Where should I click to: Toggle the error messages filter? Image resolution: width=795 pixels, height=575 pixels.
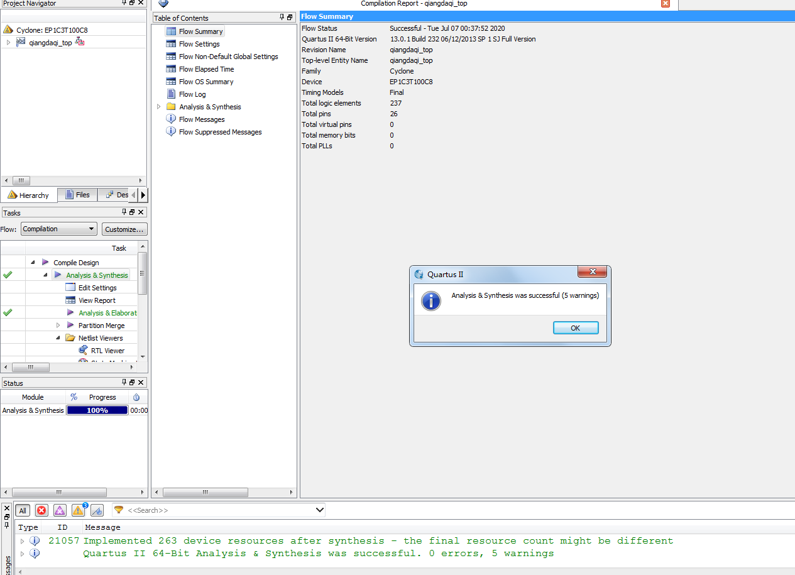coord(41,510)
